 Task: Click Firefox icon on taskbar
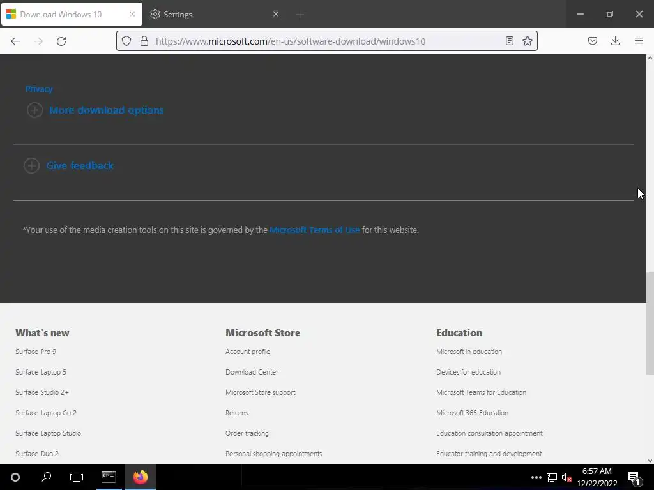[141, 477]
